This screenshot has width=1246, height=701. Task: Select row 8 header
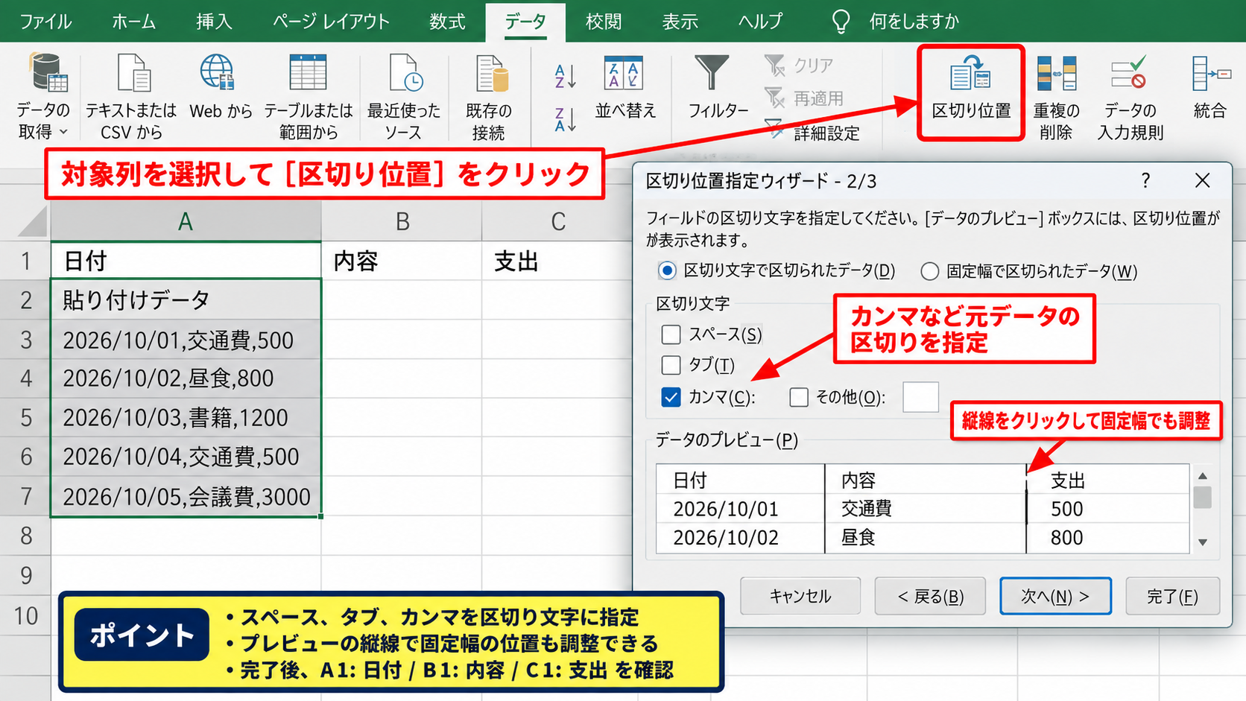point(25,536)
